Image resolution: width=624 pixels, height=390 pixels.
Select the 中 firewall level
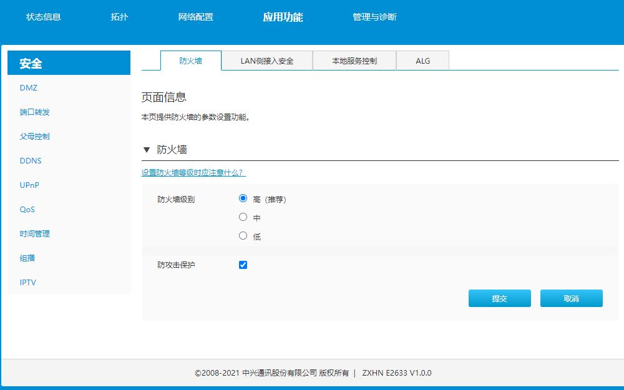[x=243, y=217]
